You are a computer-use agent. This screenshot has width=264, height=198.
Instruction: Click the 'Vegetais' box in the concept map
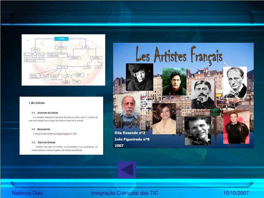[x=99, y=67]
